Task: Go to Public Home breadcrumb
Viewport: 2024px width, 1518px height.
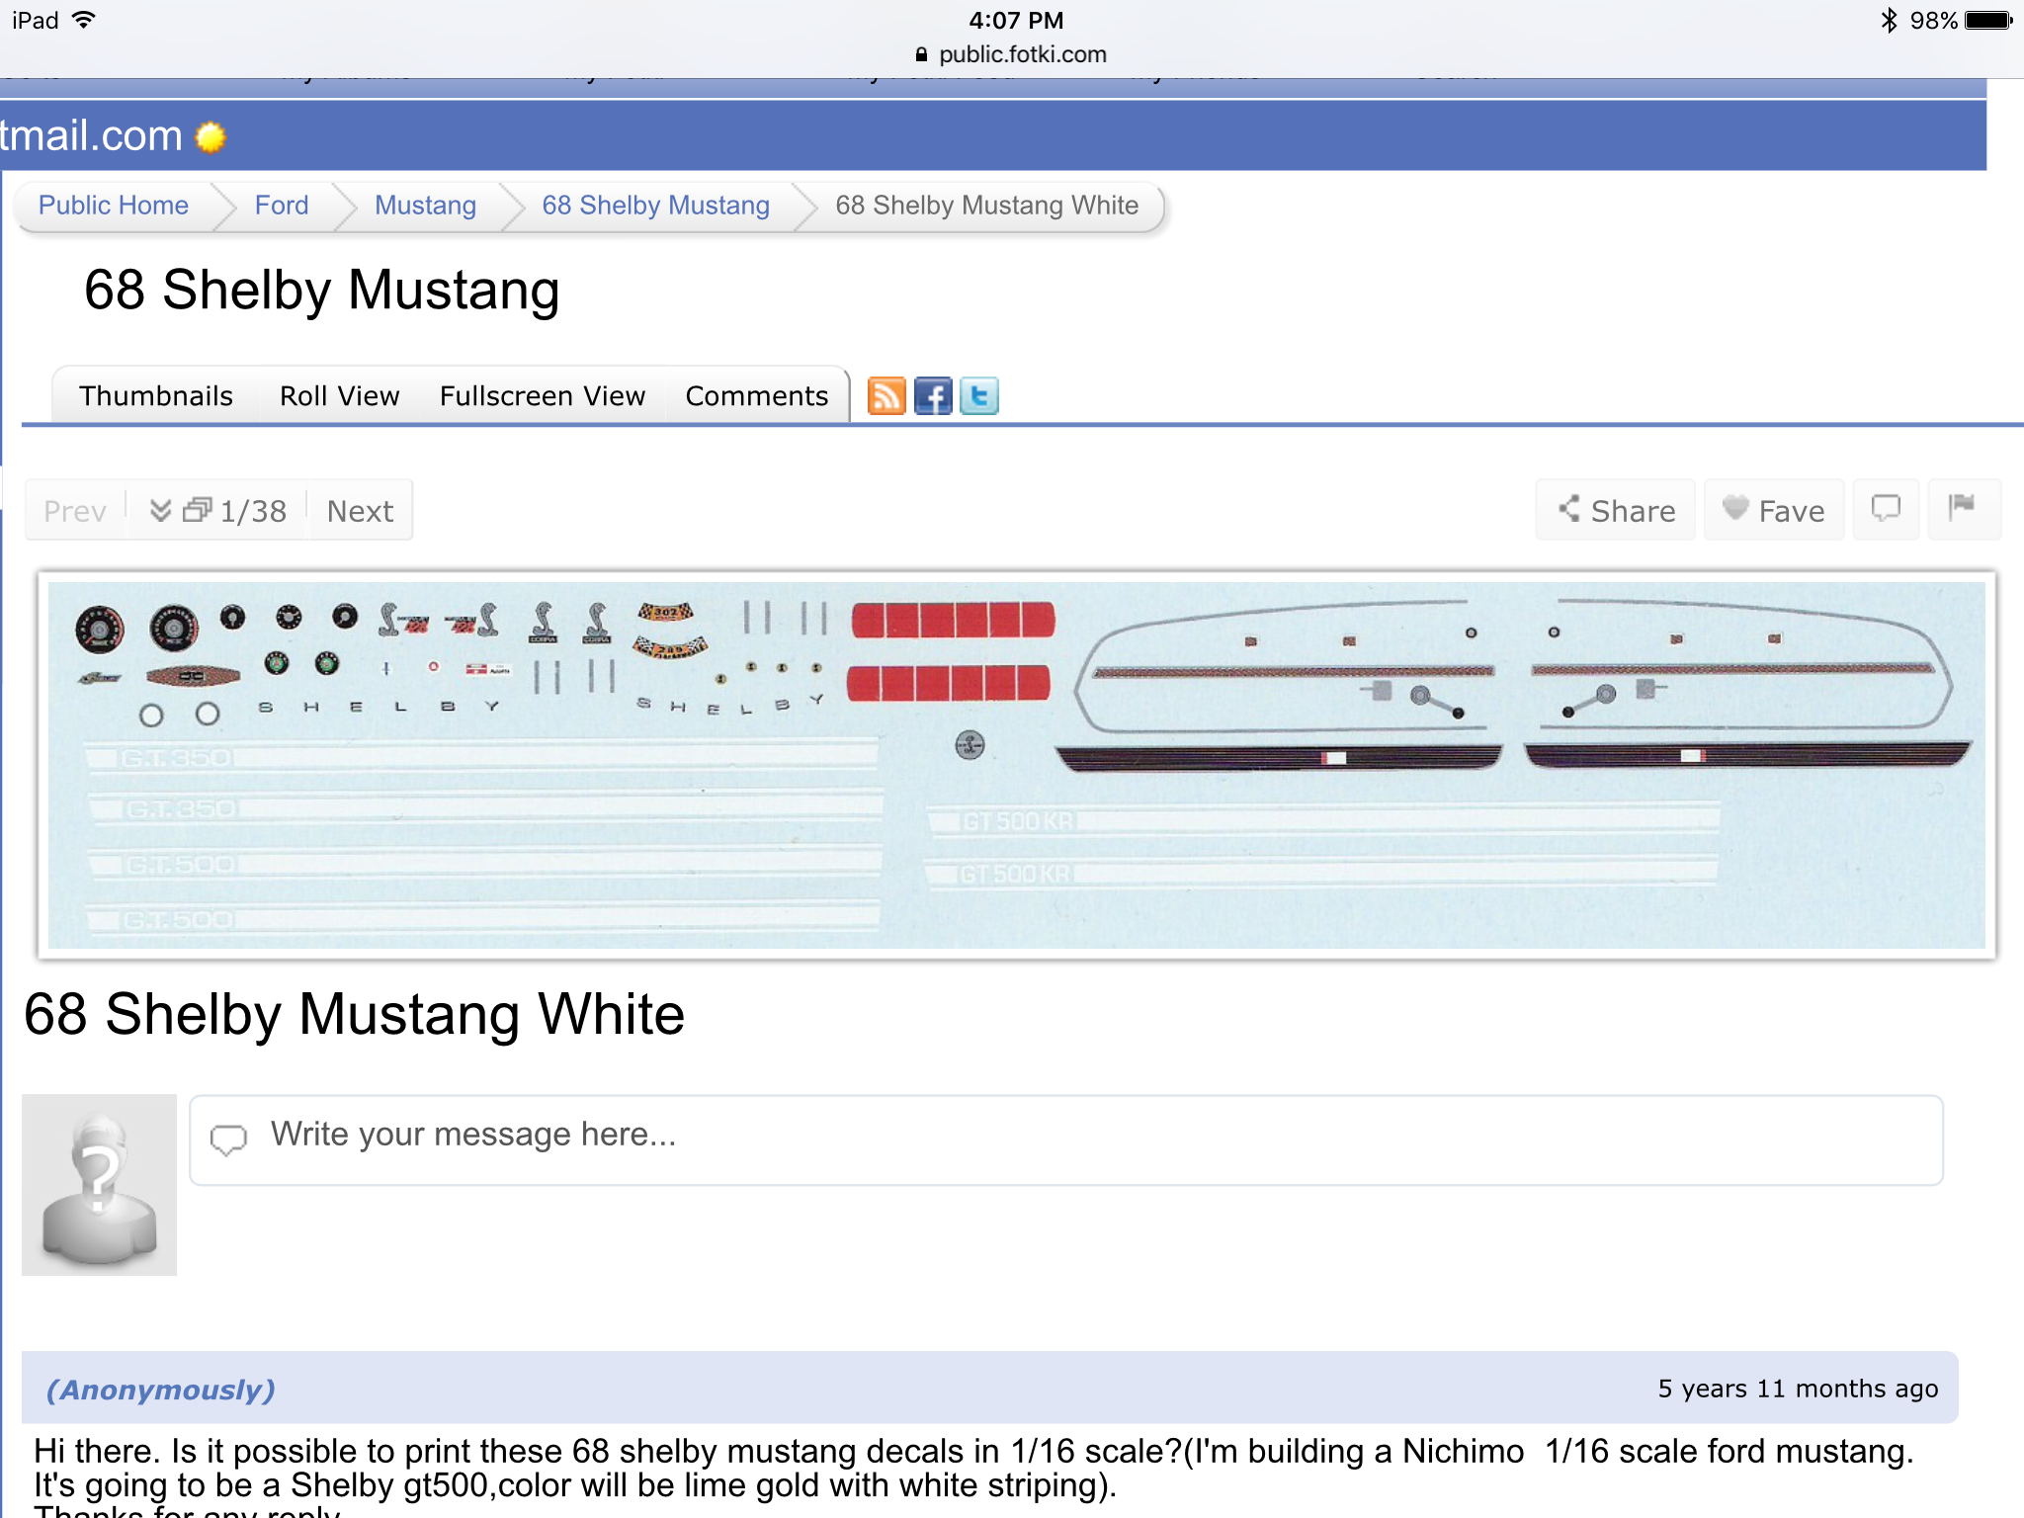Action: (114, 206)
